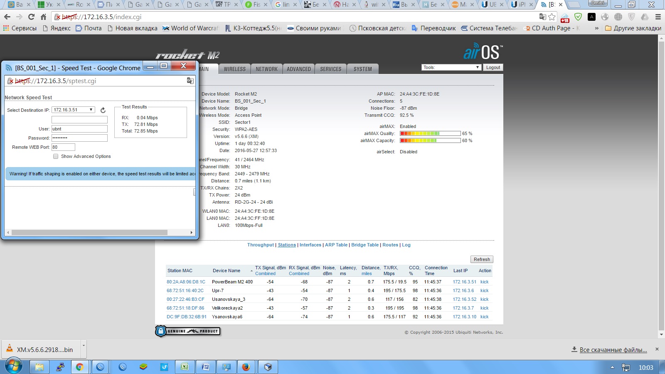The image size is (665, 374).
Task: Open the Переводчик bookmark
Action: click(433, 28)
